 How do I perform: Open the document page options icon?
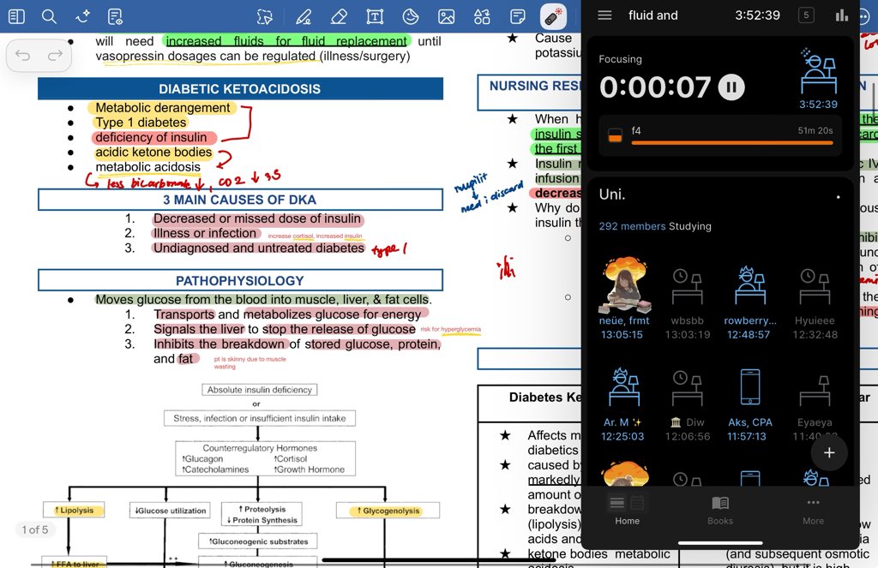116,17
